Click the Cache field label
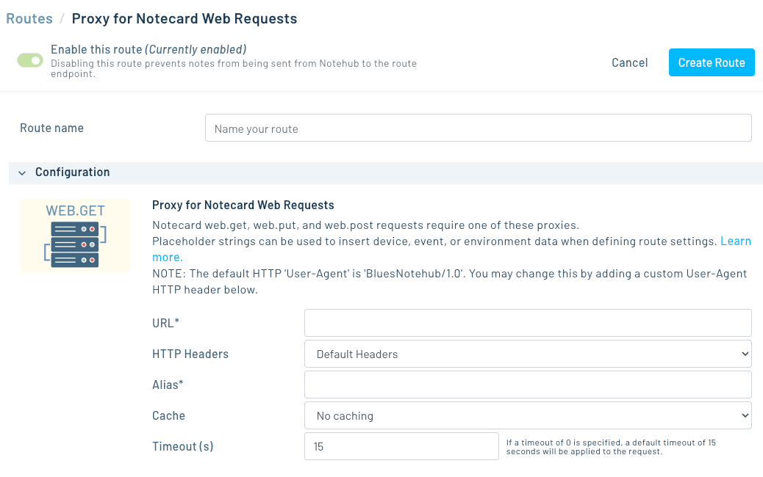This screenshot has width=763, height=477. pos(168,415)
